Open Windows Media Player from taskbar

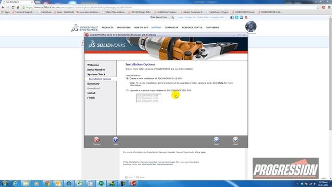click(x=37, y=183)
